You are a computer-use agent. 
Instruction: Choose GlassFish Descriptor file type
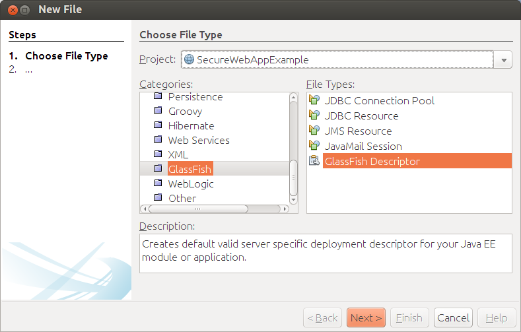(x=417, y=161)
